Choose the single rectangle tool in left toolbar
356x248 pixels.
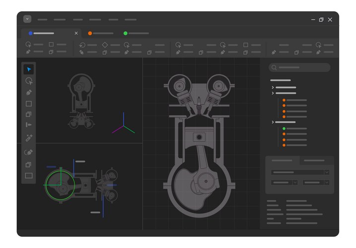click(29, 104)
